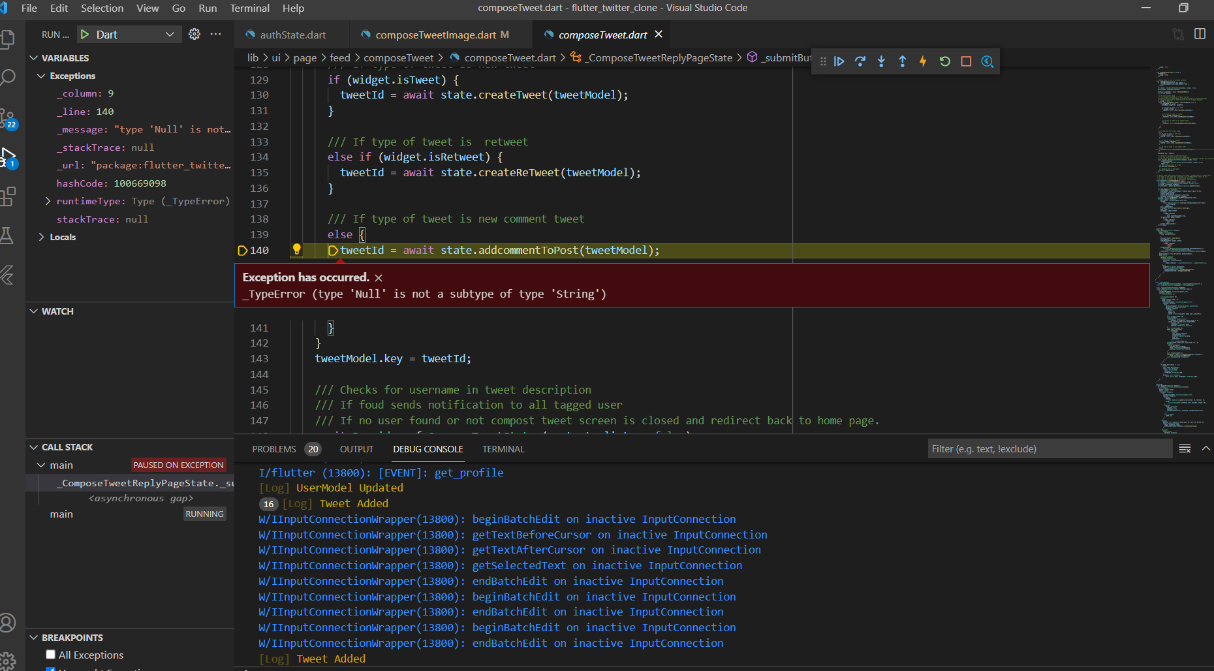
Task: Grab the debug toolbar drag handle
Action: tap(823, 61)
